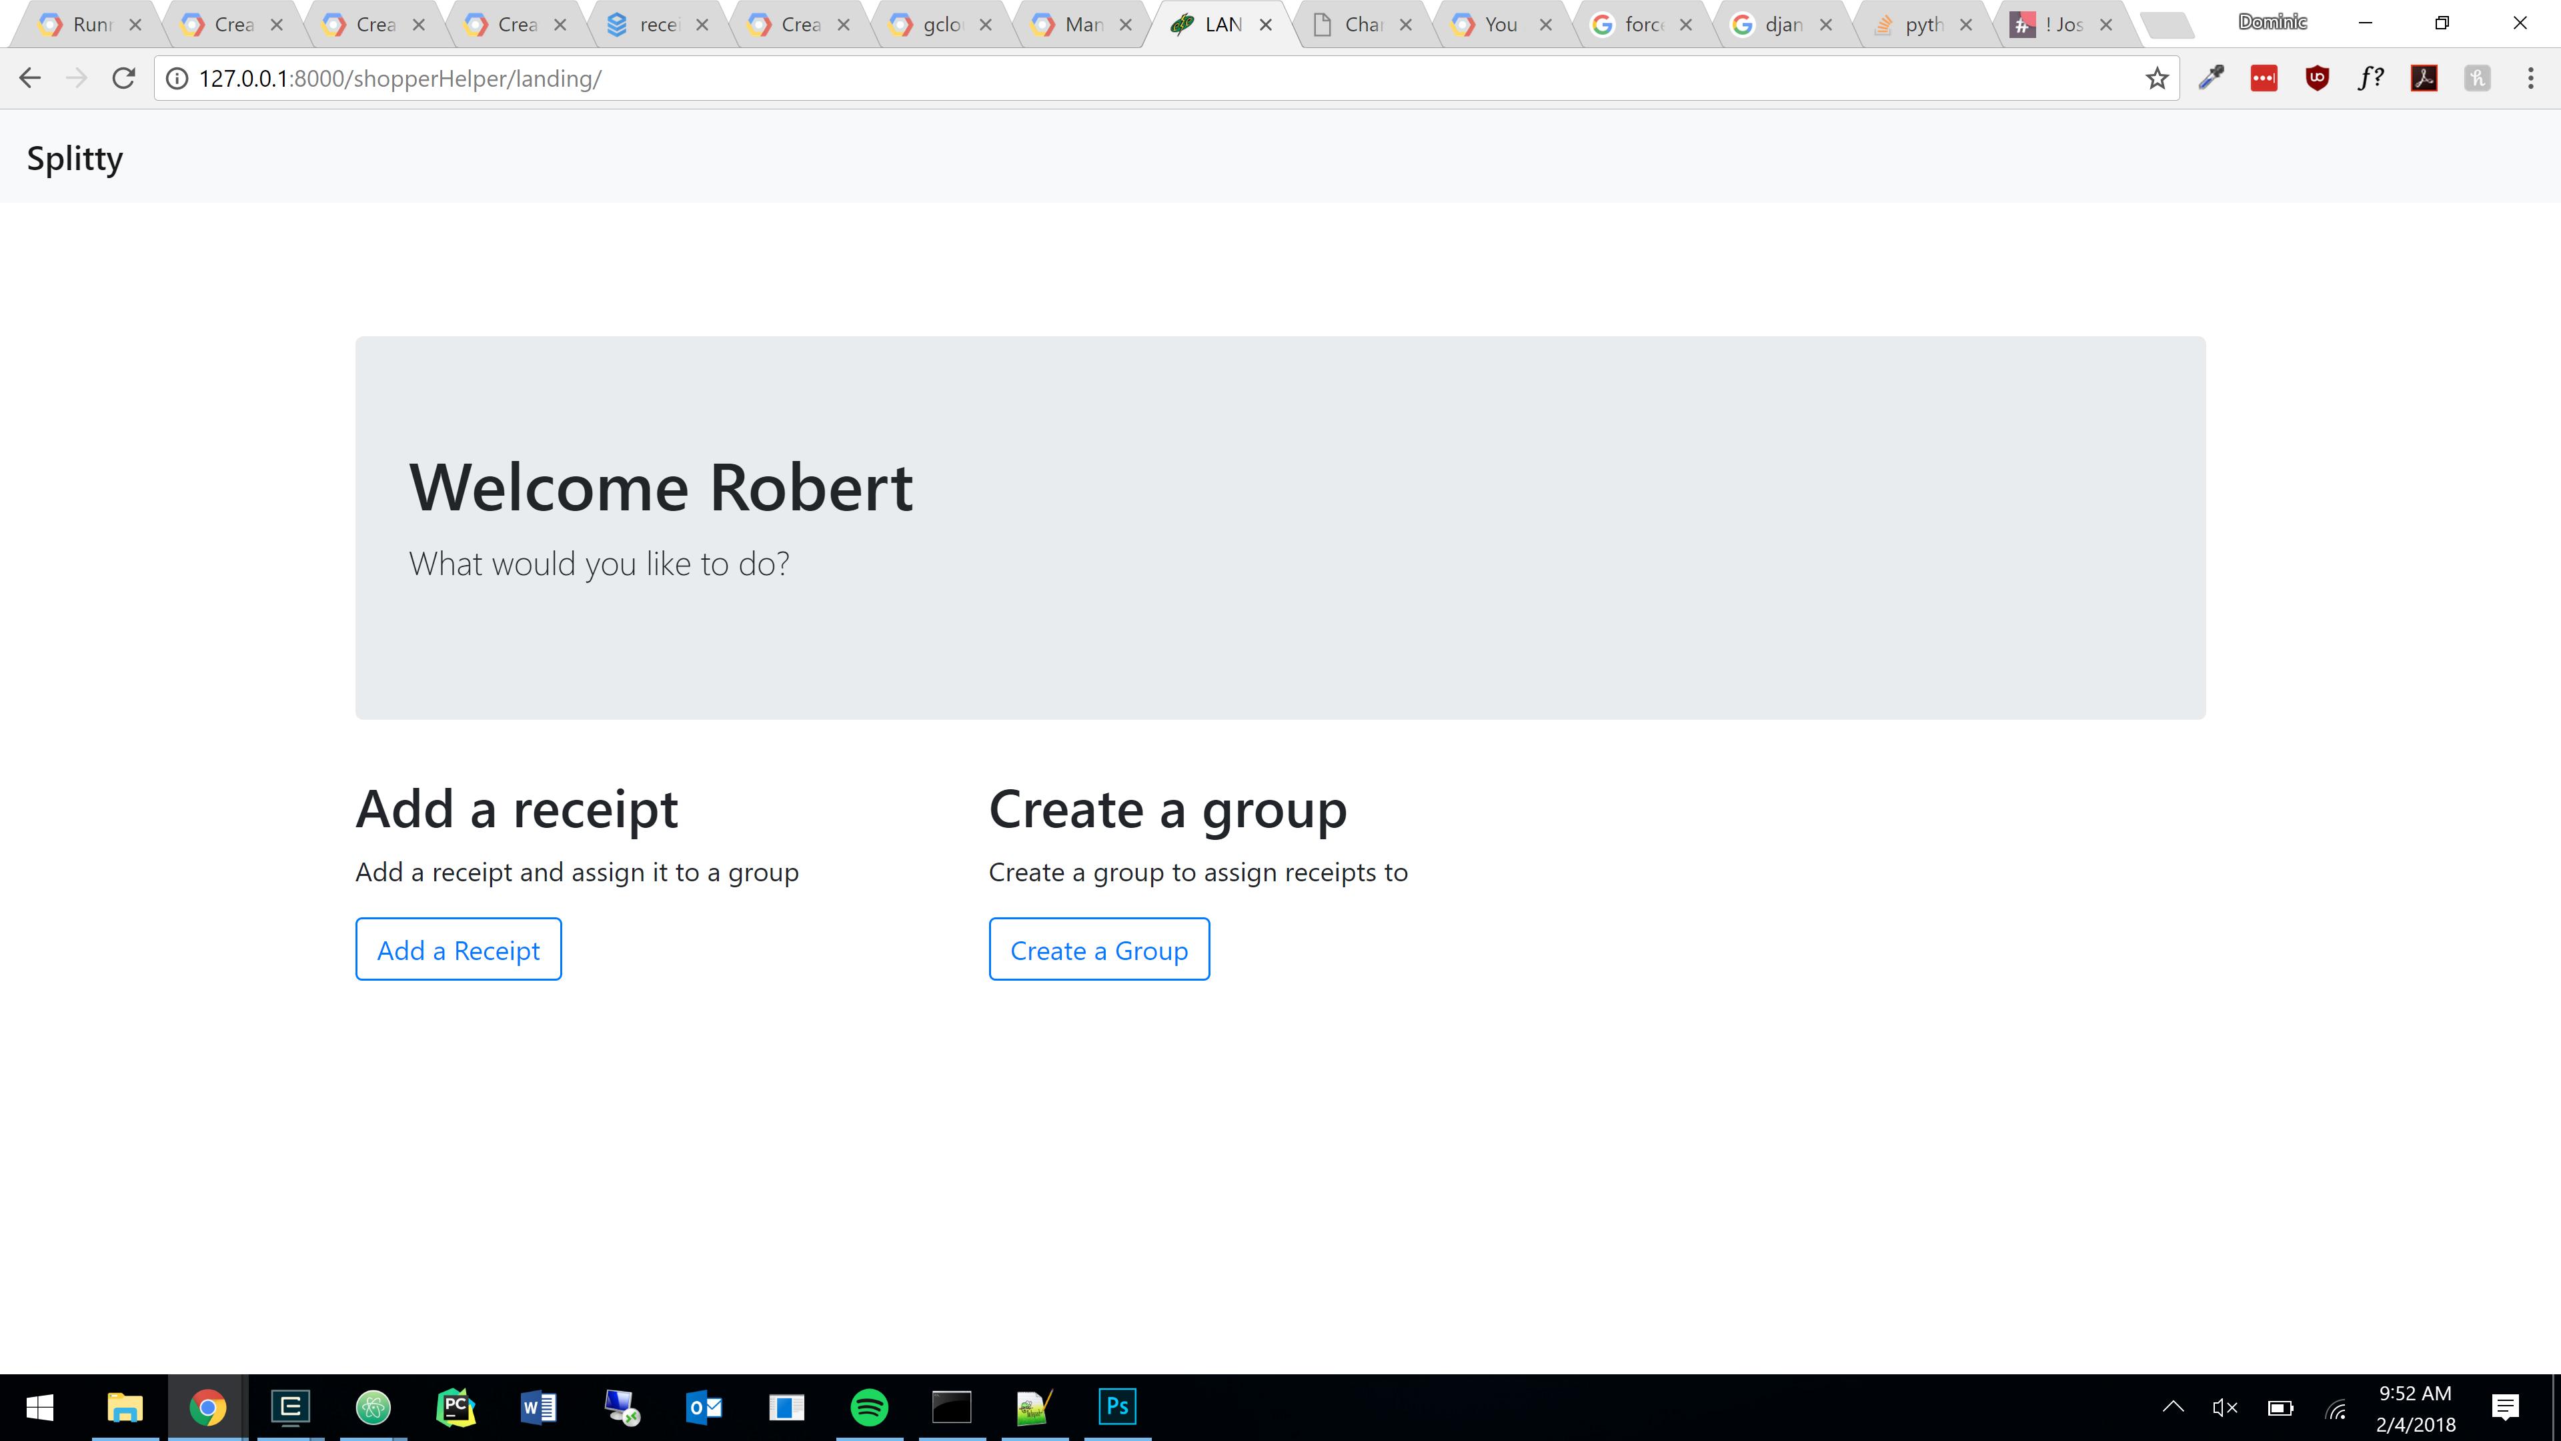Open Spotify from the taskbar

click(x=869, y=1407)
